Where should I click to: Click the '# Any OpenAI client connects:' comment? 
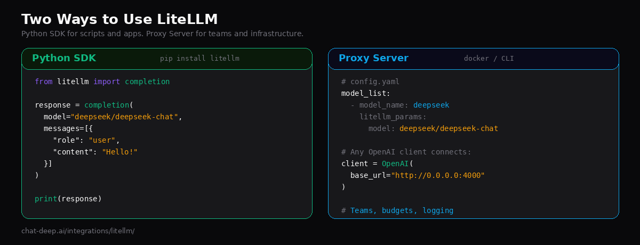(x=406, y=152)
